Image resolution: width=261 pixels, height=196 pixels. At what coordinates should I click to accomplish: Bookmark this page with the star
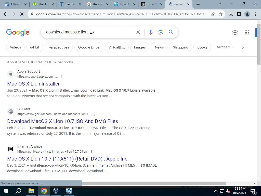coord(221,14)
